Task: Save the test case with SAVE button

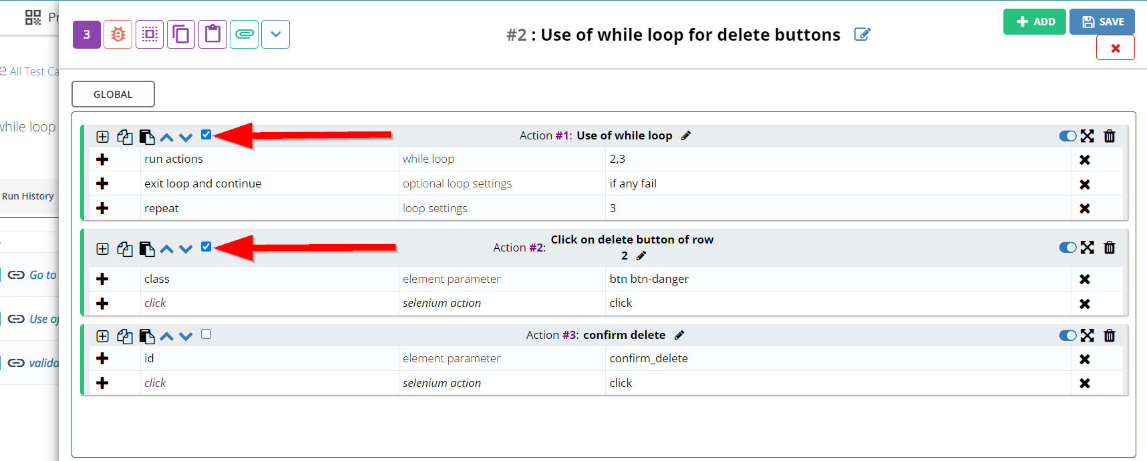Action: [1102, 22]
